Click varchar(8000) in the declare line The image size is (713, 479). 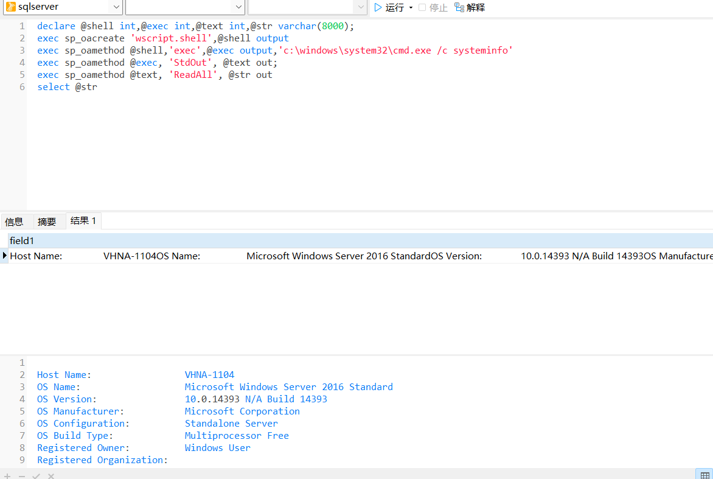tap(313, 26)
